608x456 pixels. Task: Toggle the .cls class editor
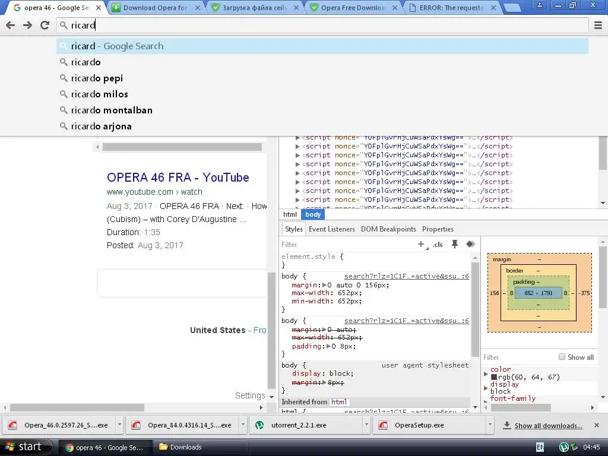(x=438, y=244)
